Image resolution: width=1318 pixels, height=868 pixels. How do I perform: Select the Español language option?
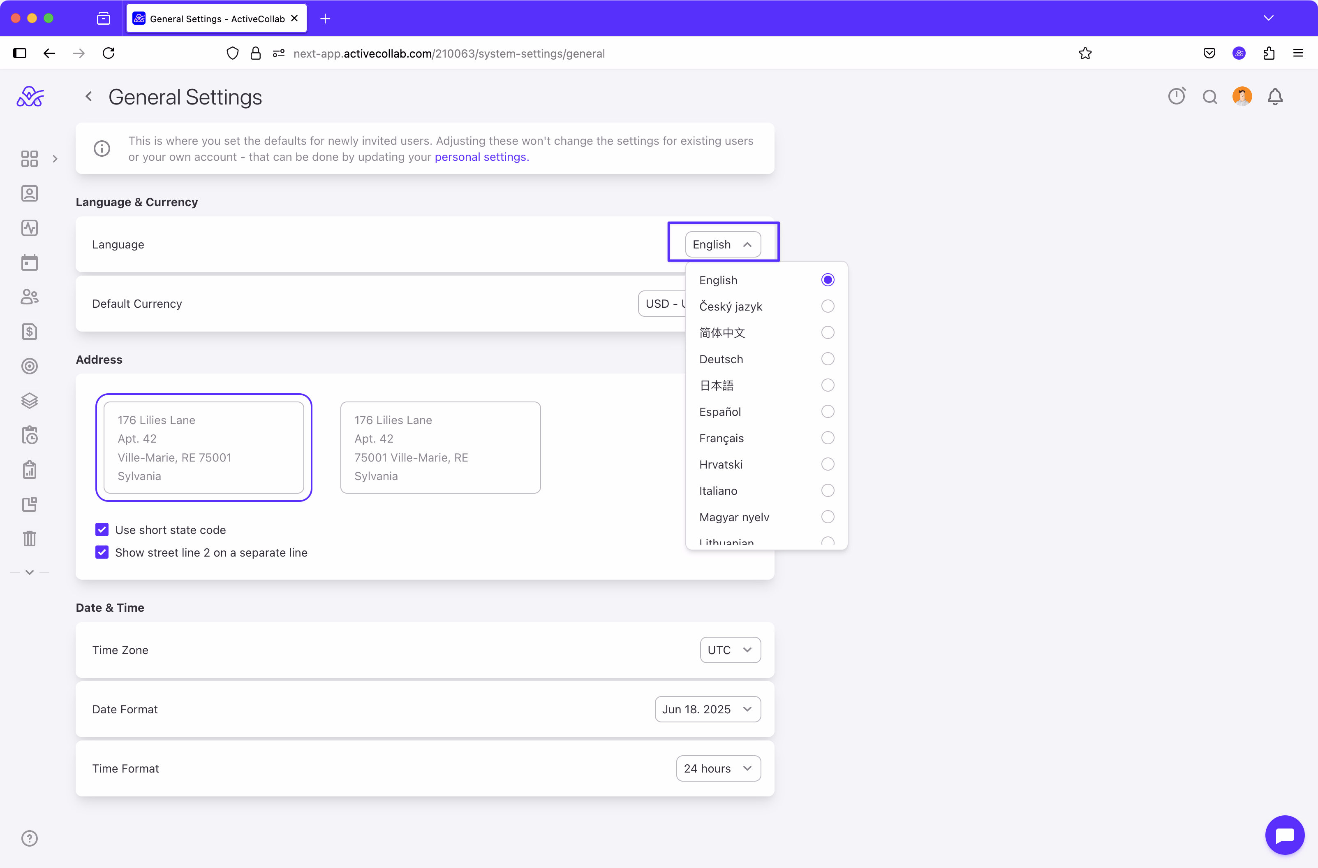pos(766,412)
